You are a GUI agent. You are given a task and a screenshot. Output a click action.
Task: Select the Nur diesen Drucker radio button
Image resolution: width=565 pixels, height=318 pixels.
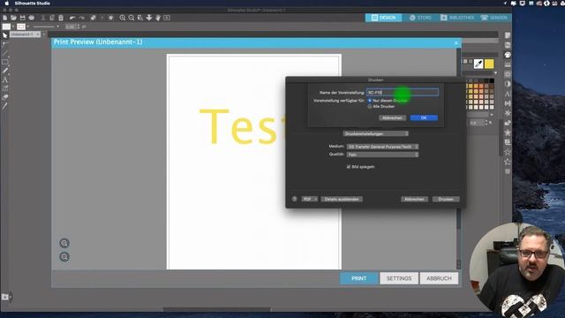coord(369,101)
